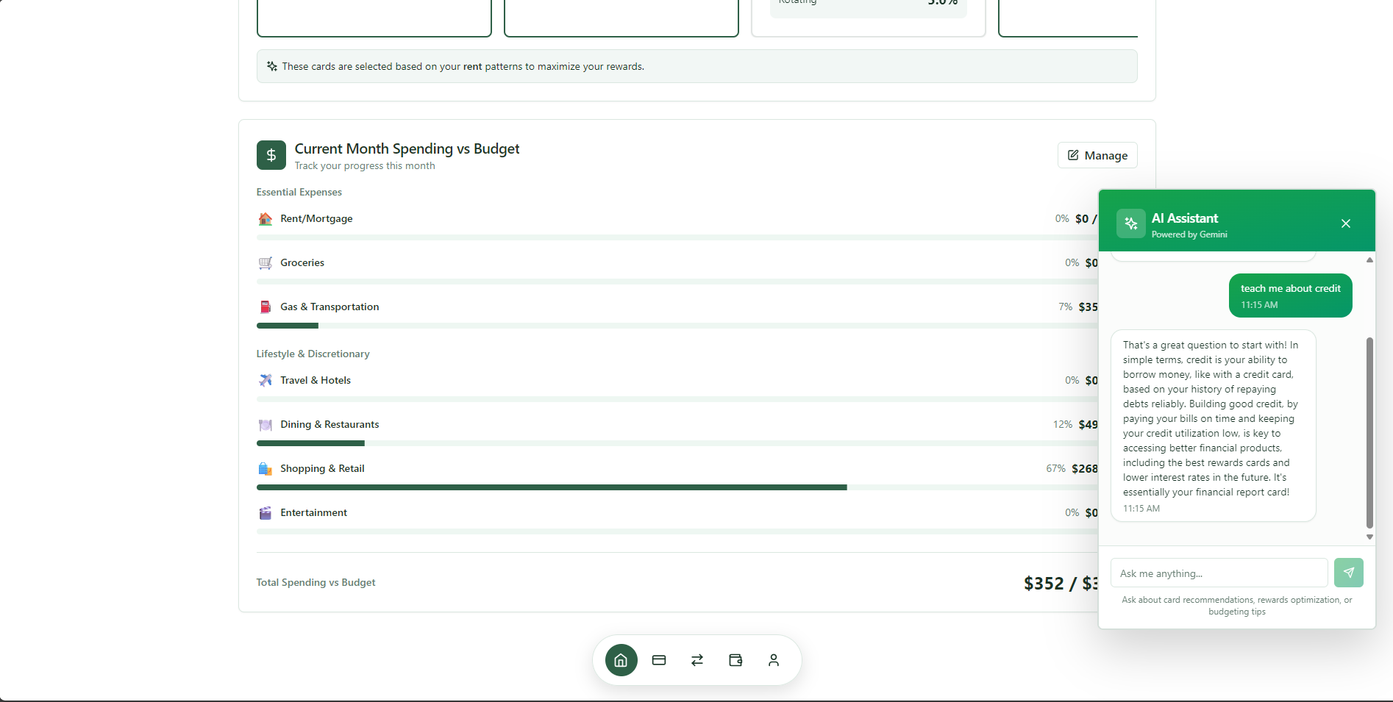
Task: Click the chat scroll down arrow
Action: click(x=1369, y=537)
